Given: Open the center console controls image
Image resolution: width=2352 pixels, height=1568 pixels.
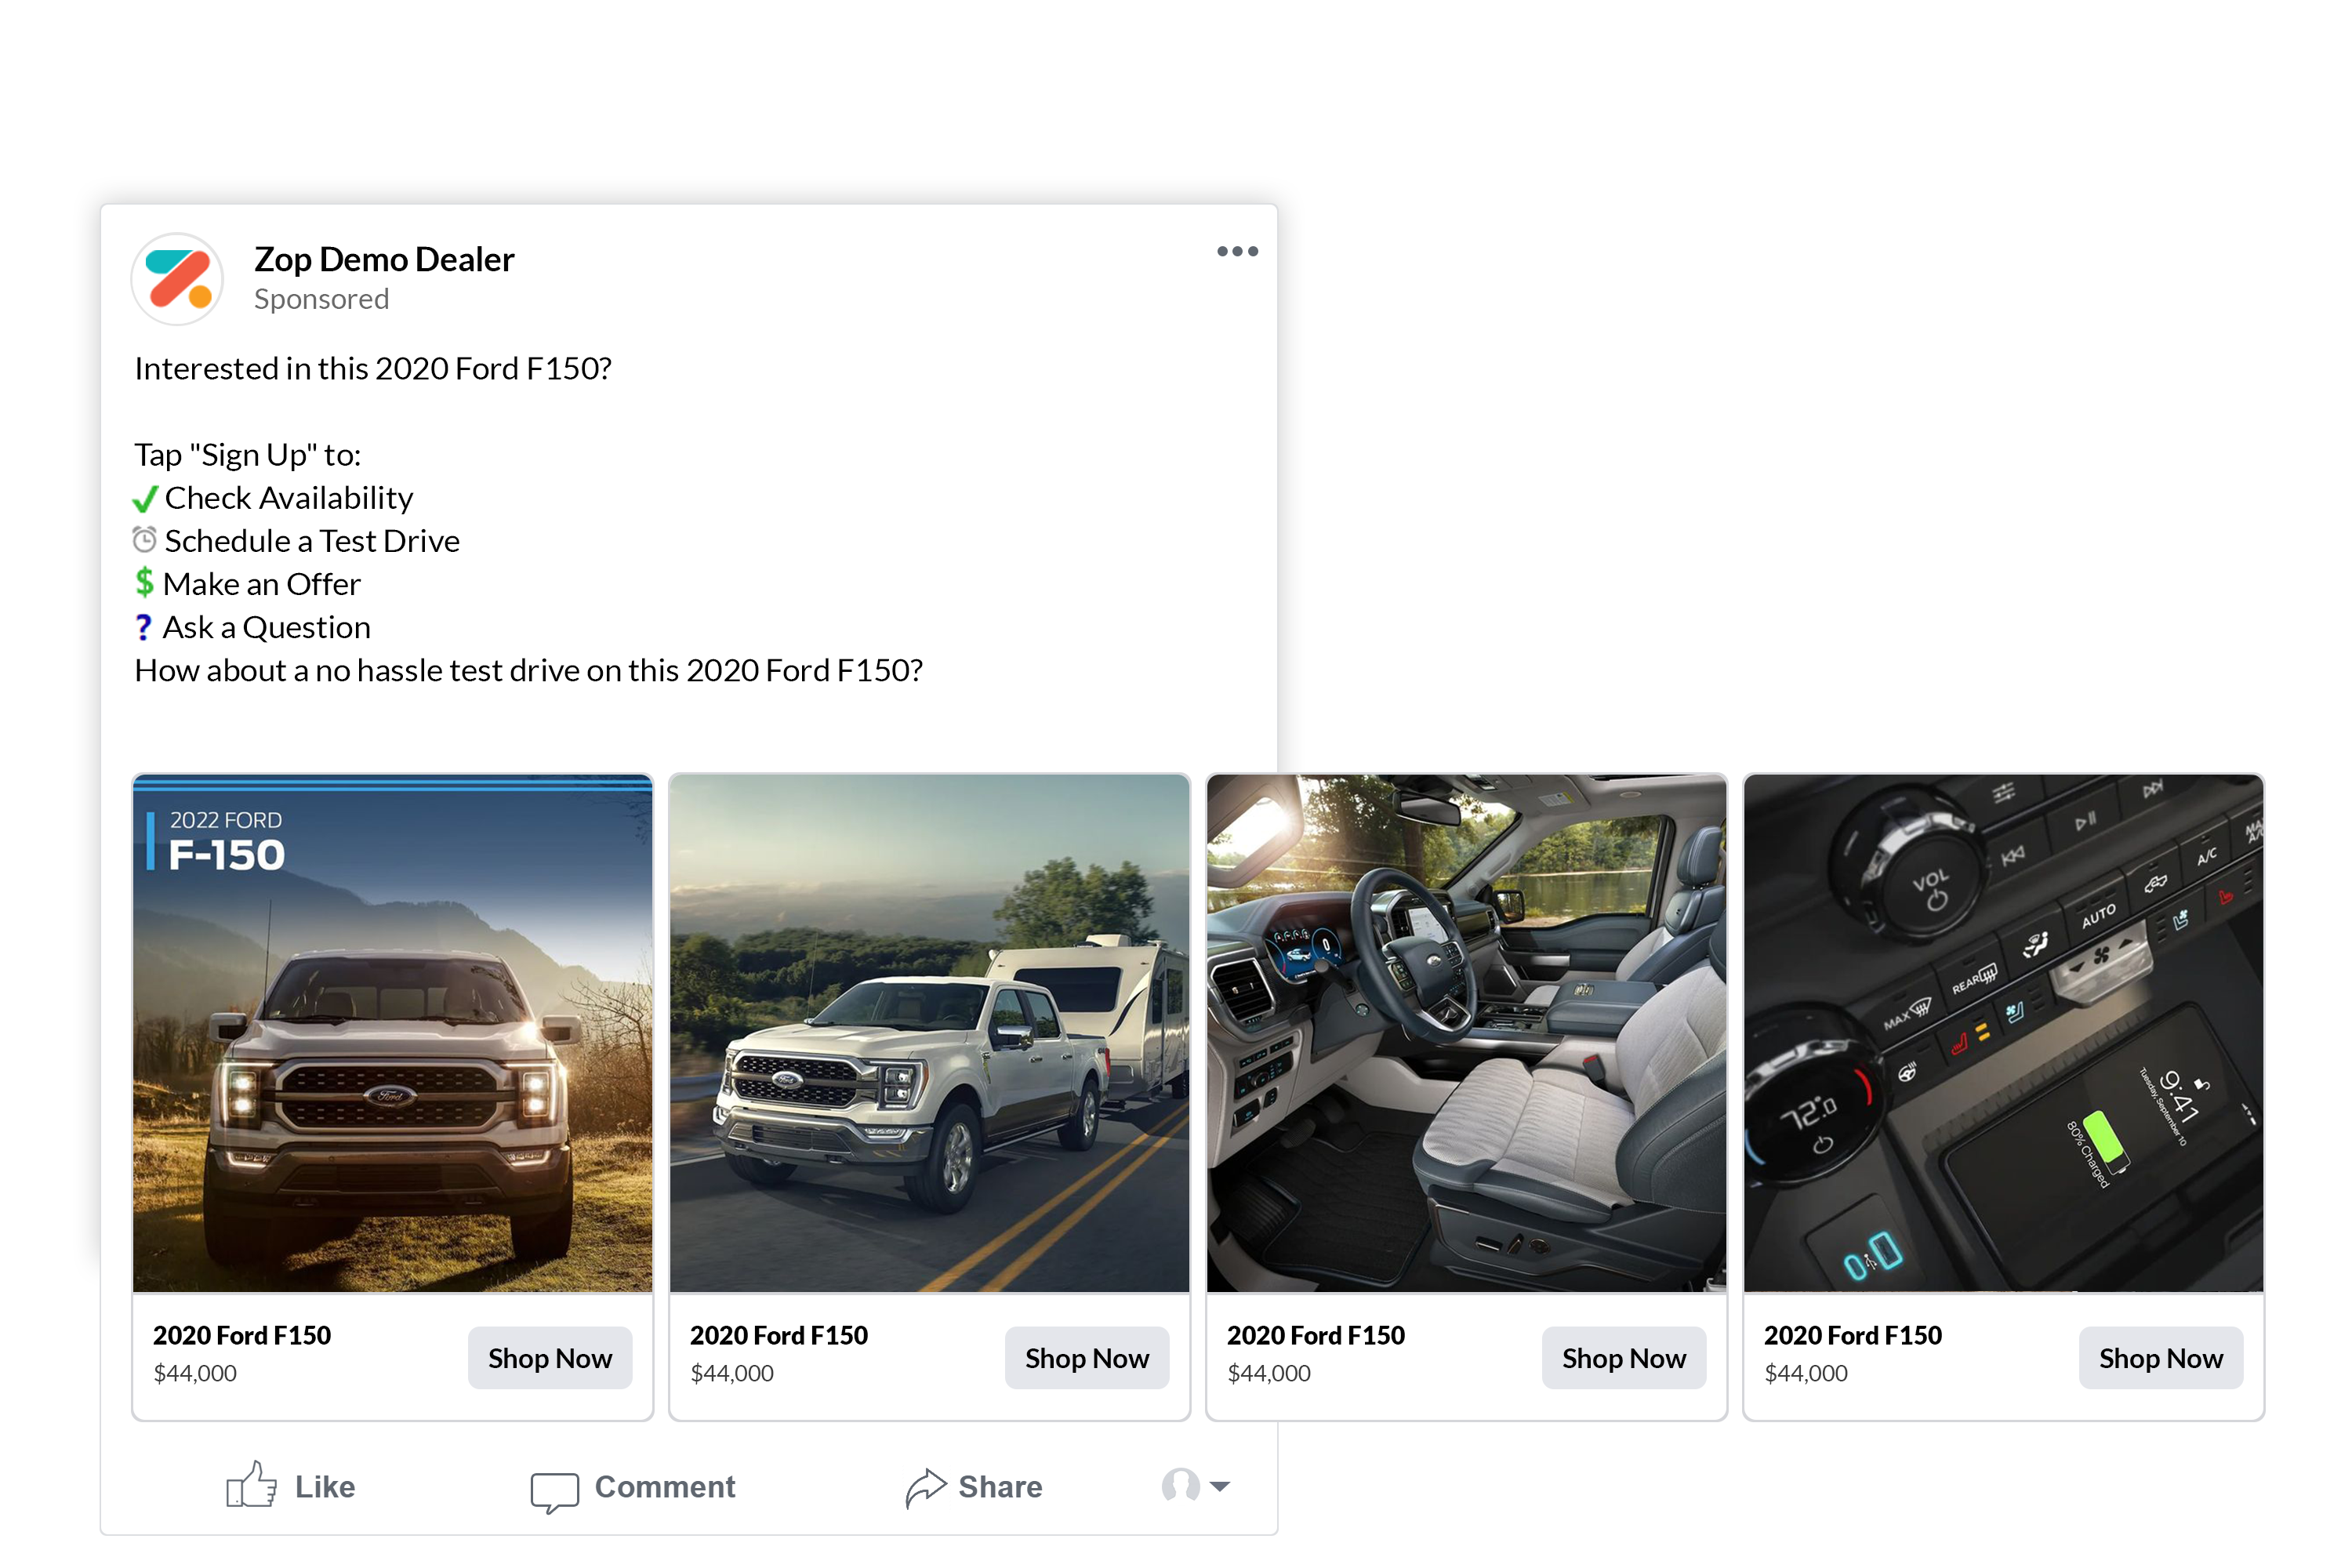Looking at the screenshot, I should (2004, 1033).
